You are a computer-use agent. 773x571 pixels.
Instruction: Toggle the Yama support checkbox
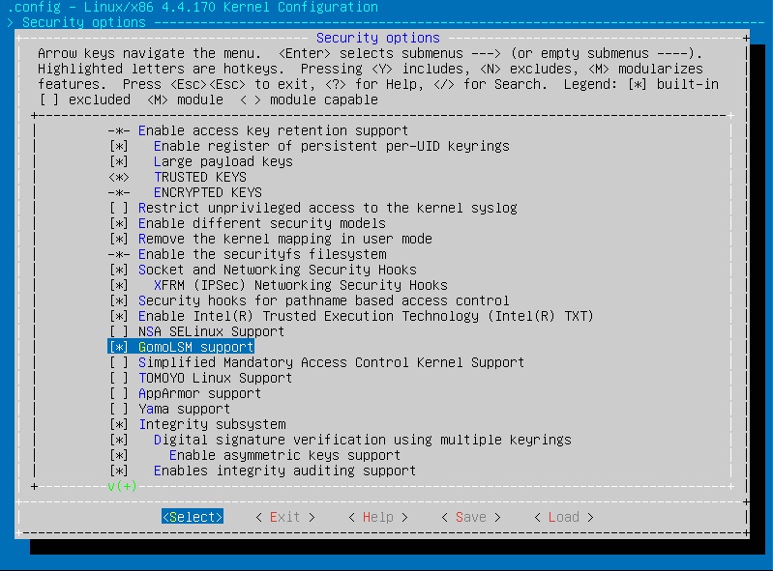click(x=118, y=409)
